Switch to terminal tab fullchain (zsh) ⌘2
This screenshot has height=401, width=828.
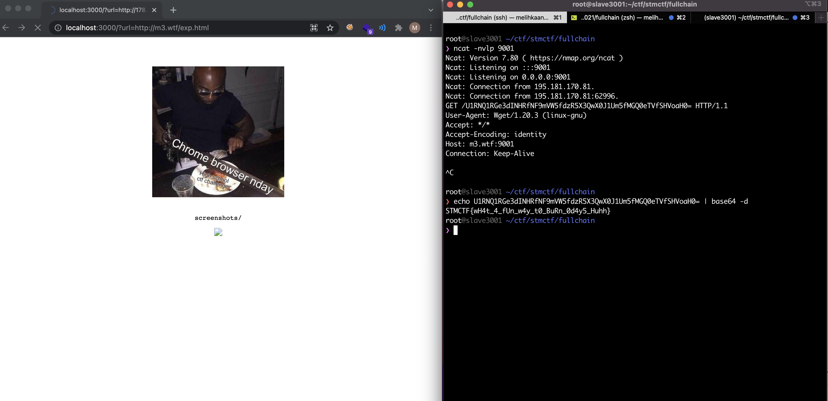(x=628, y=18)
